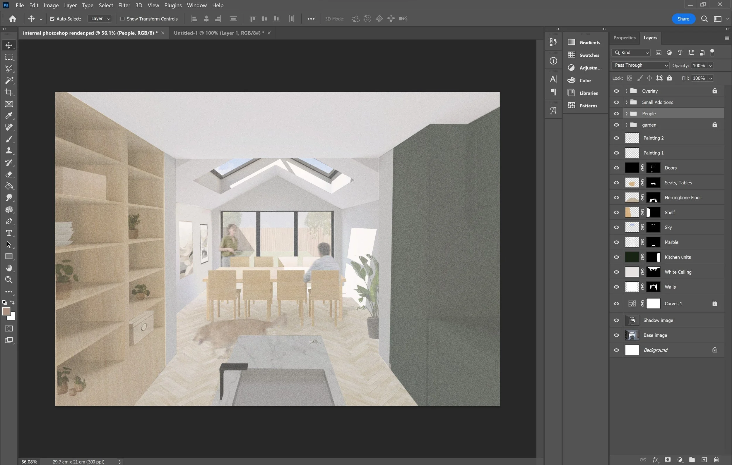This screenshot has width=732, height=465.
Task: Select the Hand tool
Action: [9, 268]
